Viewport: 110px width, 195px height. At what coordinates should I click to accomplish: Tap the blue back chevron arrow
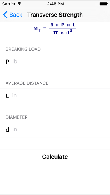click(x=5, y=15)
